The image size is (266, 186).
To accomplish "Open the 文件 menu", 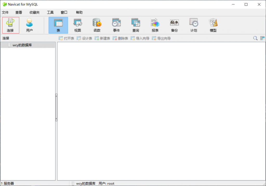I will (x=5, y=12).
